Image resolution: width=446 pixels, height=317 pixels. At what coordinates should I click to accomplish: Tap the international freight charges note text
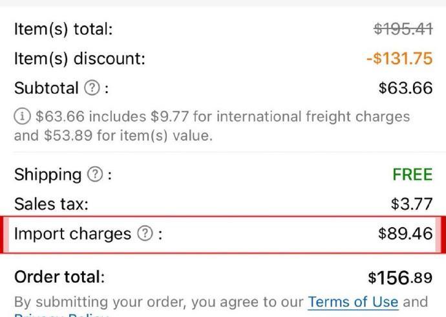coord(212,126)
